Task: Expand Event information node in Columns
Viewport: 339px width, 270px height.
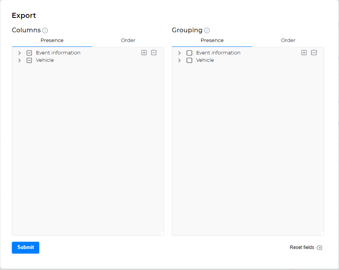Action: click(19, 53)
